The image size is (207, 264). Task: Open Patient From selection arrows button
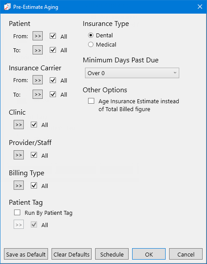point(37,36)
